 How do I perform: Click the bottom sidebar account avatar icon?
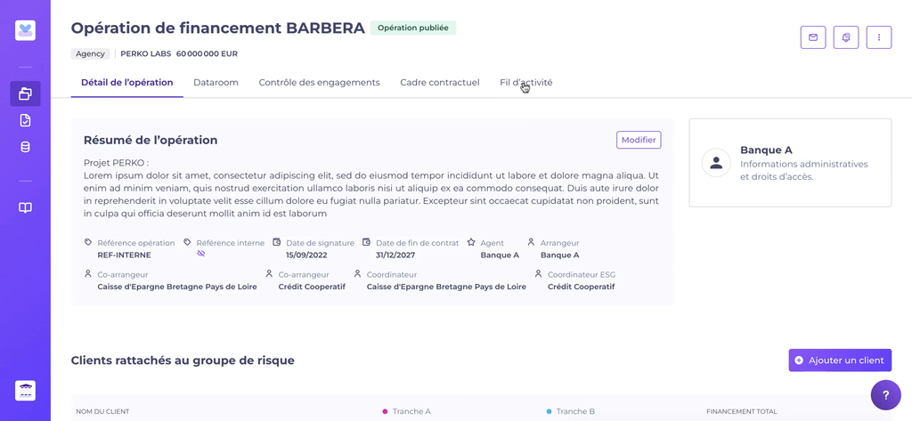(25, 391)
